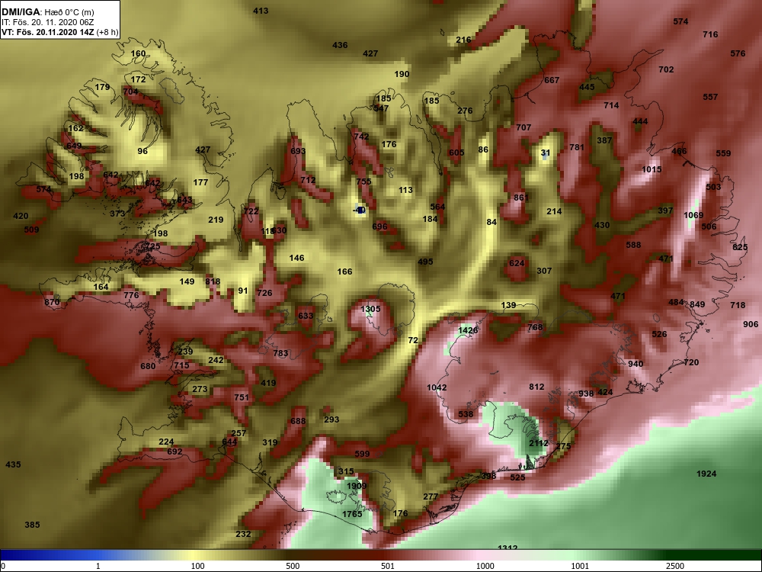Select the 1909 height value

point(357,486)
